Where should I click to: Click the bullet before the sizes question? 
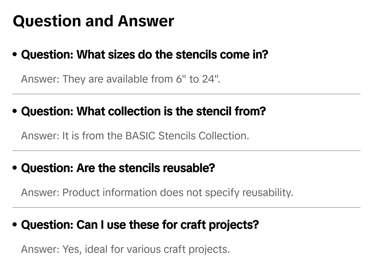pyautogui.click(x=15, y=54)
